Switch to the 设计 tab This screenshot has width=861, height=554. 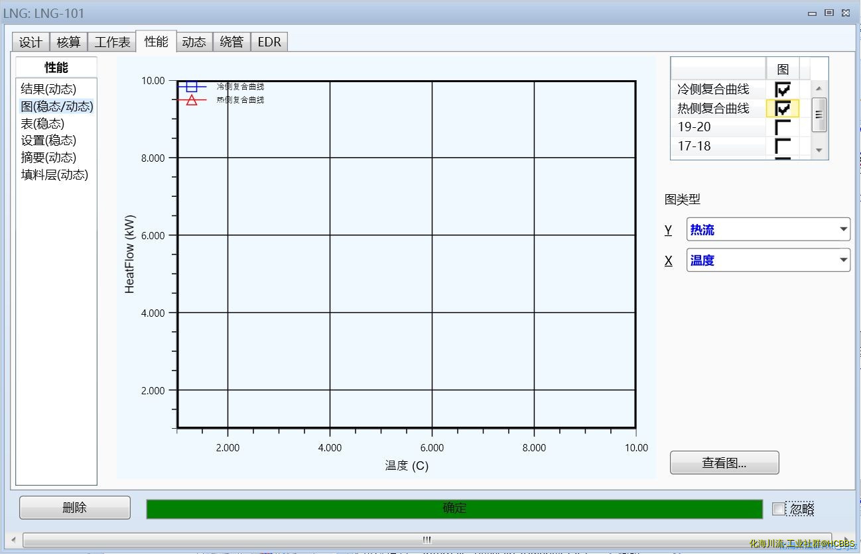pyautogui.click(x=31, y=42)
